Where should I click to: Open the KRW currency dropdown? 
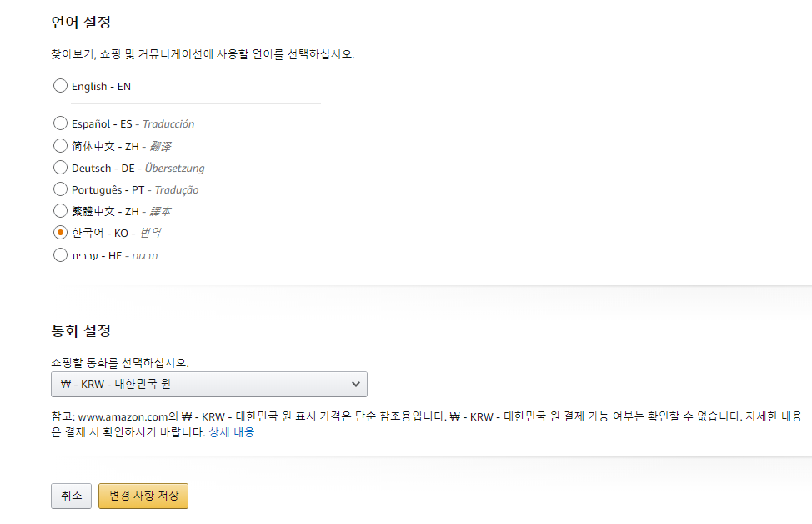point(209,384)
